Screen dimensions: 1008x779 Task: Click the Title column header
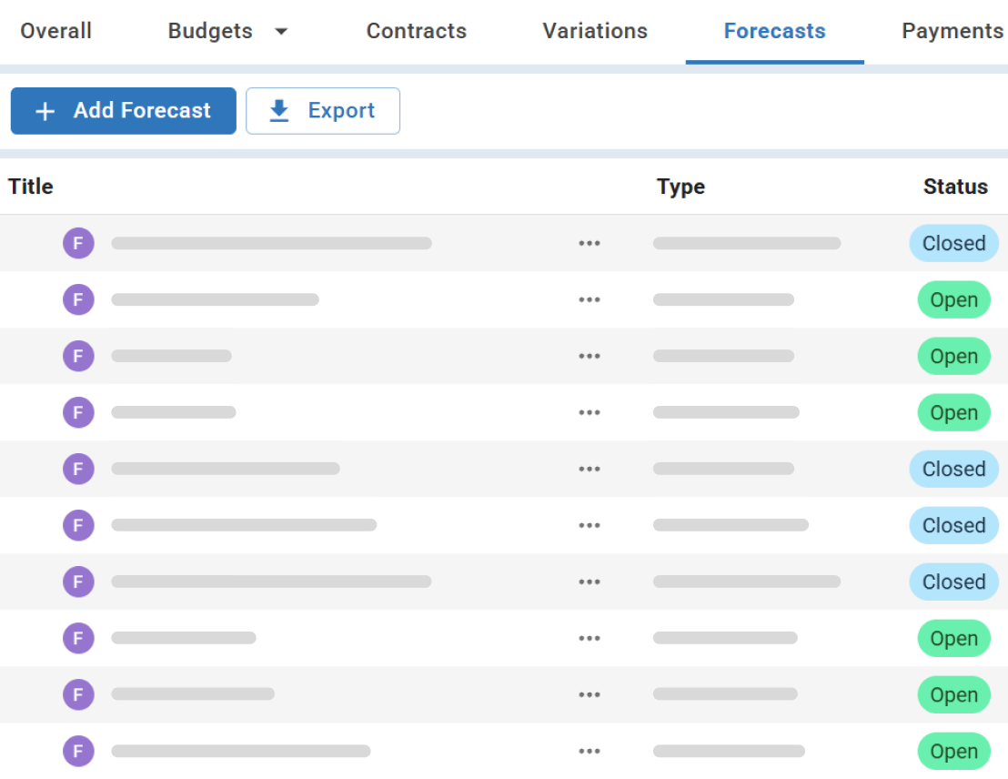click(x=30, y=187)
